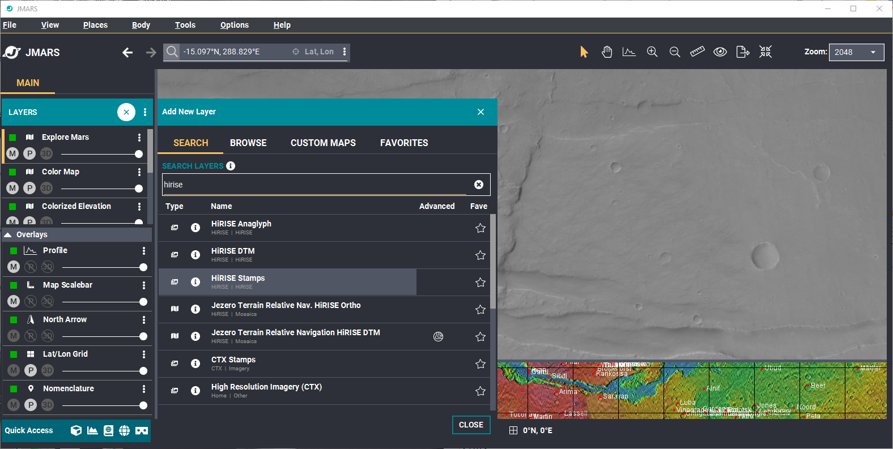Show info for CTX Stamps layer
The height and width of the screenshot is (449, 893).
(x=195, y=364)
